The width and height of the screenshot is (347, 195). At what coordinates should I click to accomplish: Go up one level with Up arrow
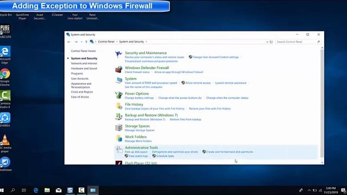click(x=86, y=42)
